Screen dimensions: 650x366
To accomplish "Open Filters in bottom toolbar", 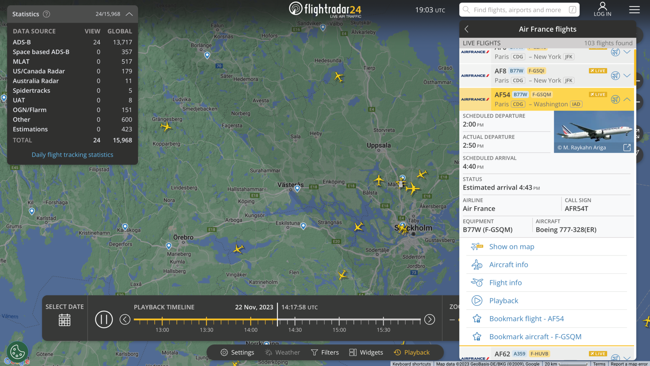I will [325, 352].
